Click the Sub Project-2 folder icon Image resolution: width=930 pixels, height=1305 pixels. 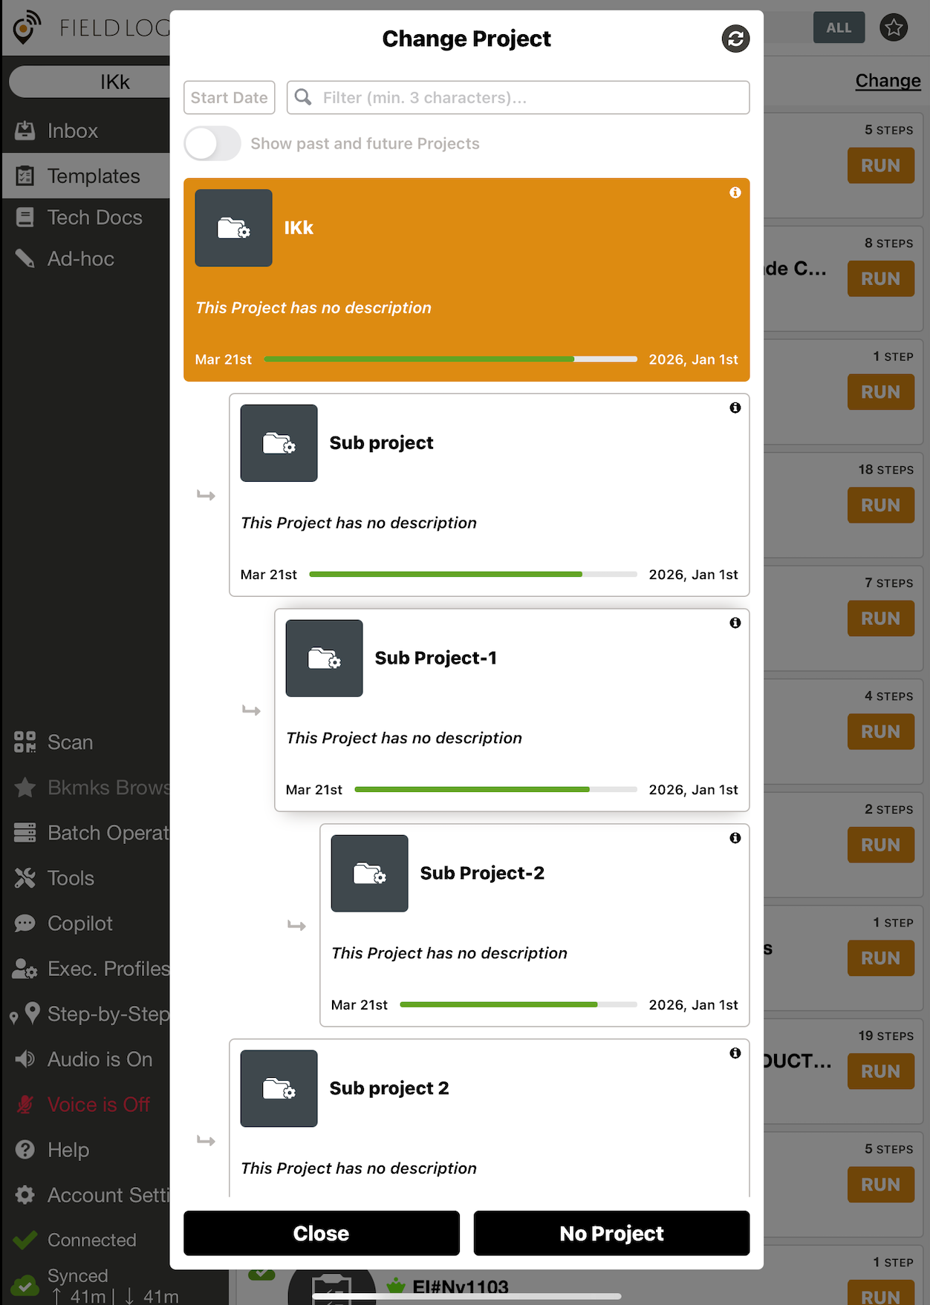click(x=369, y=874)
